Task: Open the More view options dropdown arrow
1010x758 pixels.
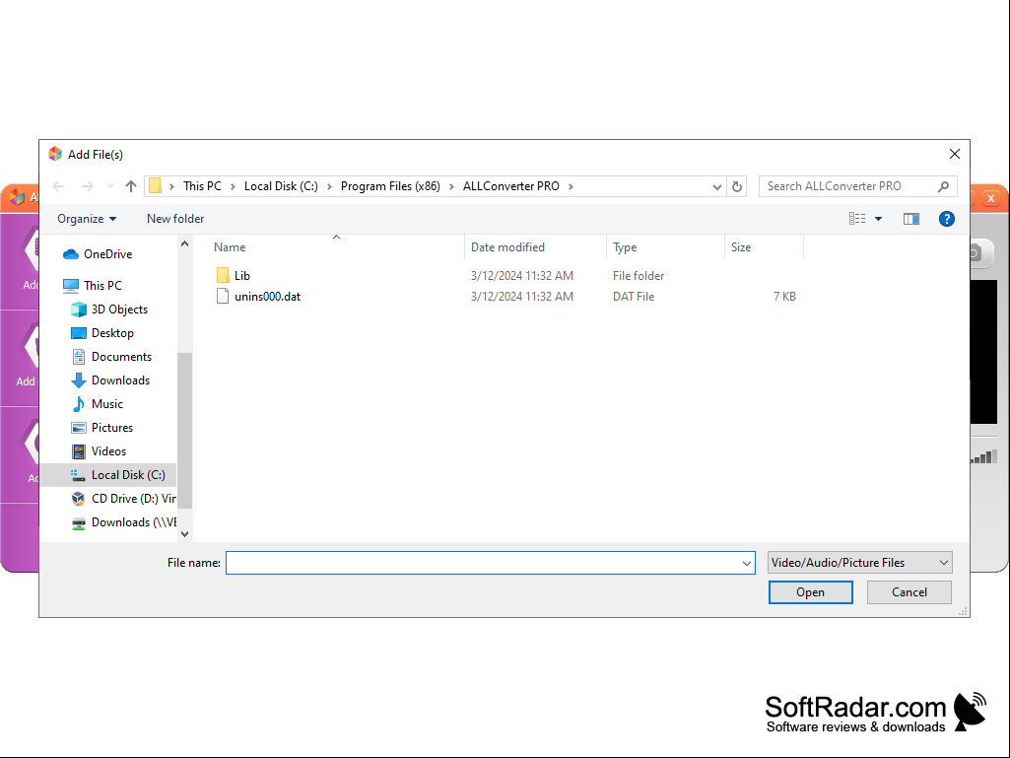Action: tap(878, 219)
